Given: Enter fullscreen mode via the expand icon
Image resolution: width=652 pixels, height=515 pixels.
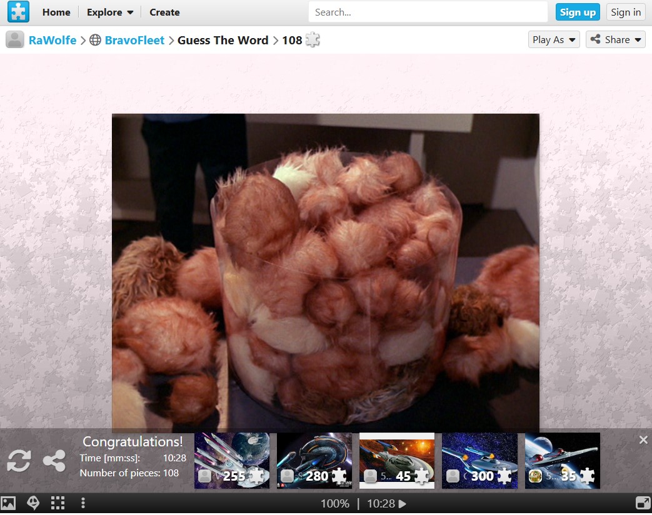Looking at the screenshot, I should [642, 503].
